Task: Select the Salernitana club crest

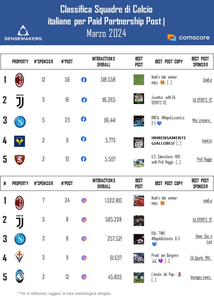Action: tap(20, 160)
